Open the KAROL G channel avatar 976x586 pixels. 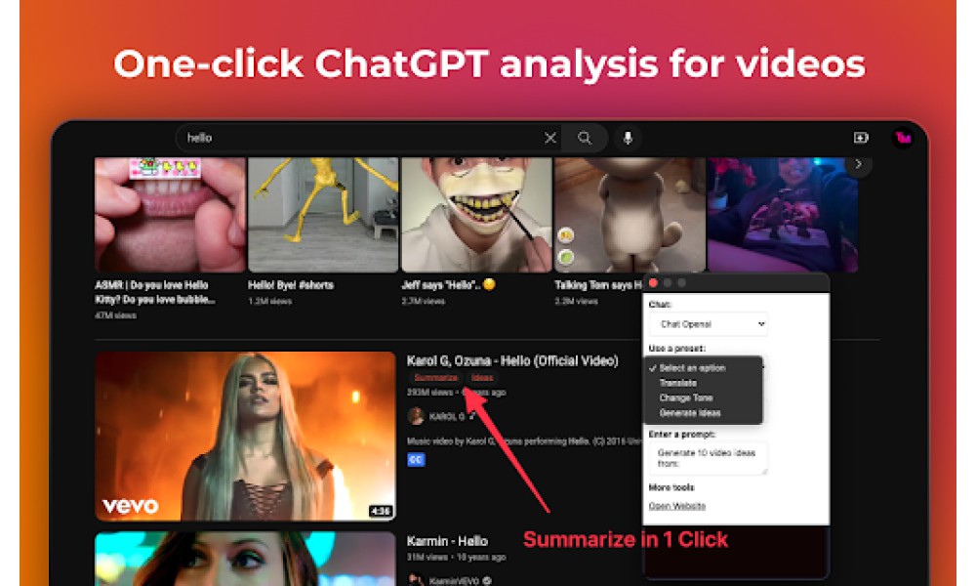(416, 416)
